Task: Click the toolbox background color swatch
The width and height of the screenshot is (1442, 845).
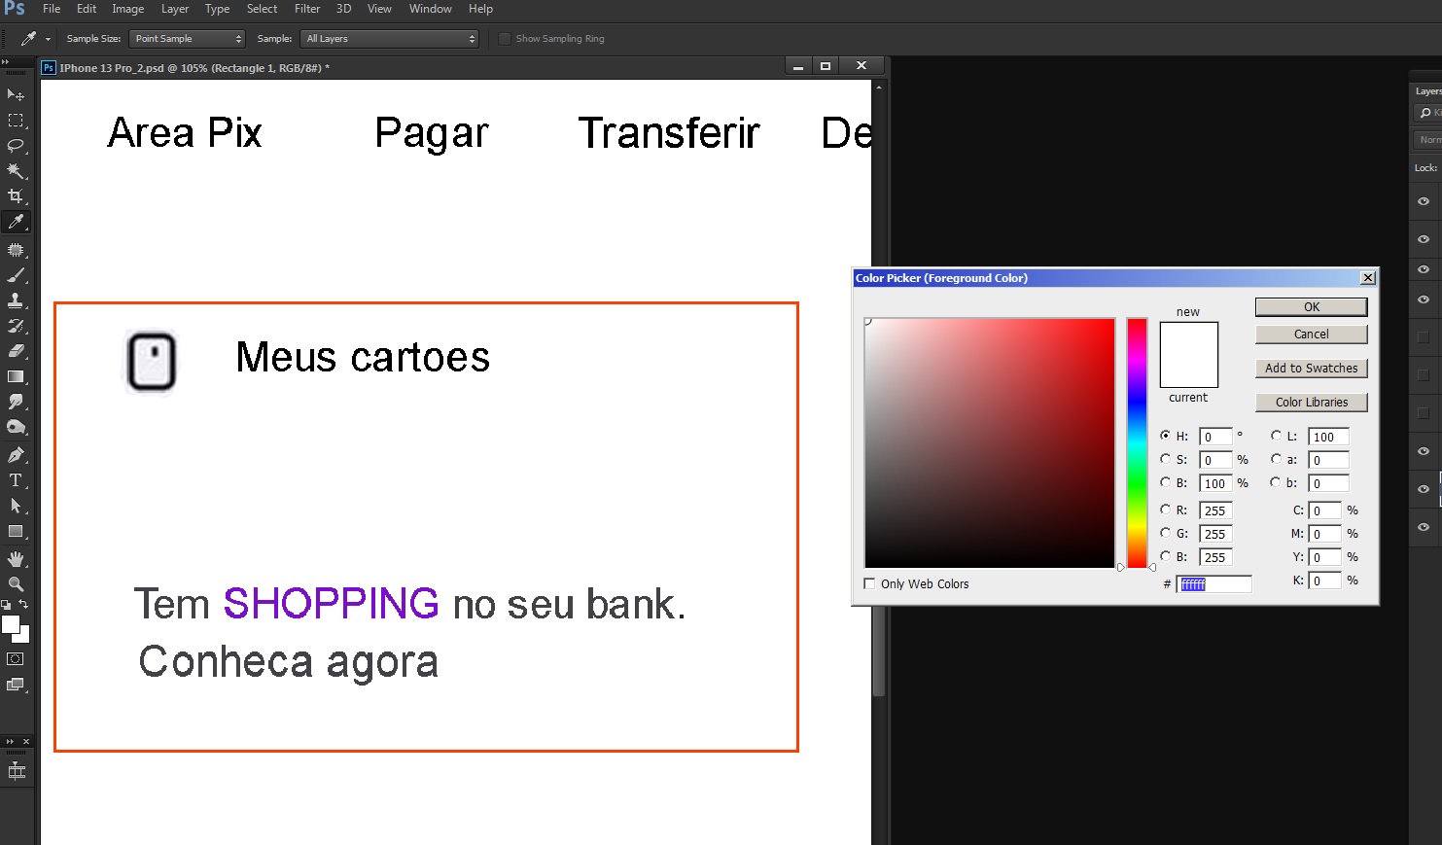Action: [x=24, y=636]
